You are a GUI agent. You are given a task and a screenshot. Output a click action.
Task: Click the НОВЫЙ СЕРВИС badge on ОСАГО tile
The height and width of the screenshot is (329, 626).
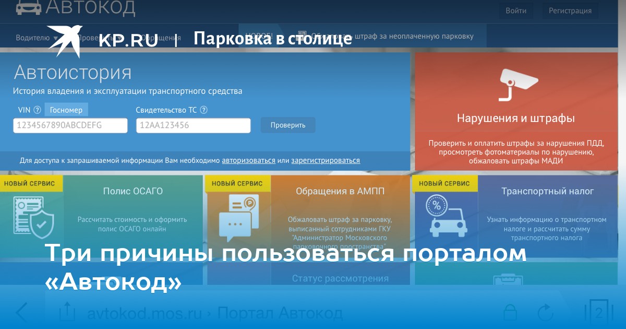31,183
